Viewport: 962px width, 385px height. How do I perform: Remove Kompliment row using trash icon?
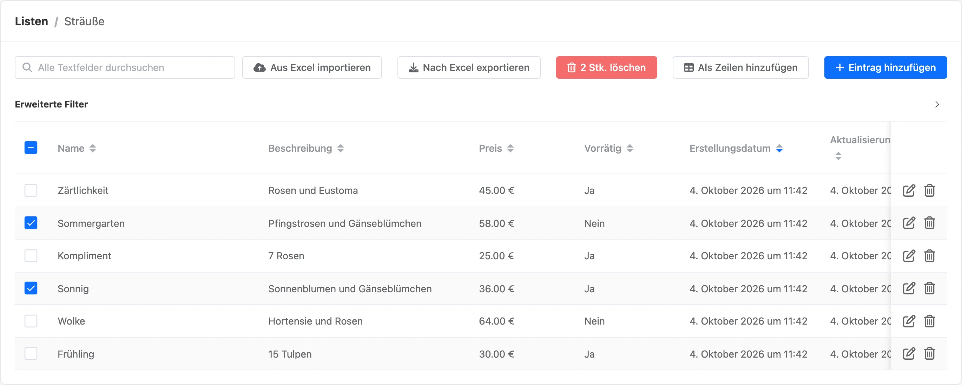coord(929,256)
